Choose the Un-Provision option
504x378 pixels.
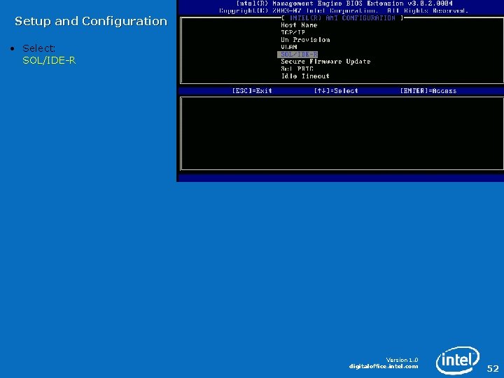click(305, 40)
